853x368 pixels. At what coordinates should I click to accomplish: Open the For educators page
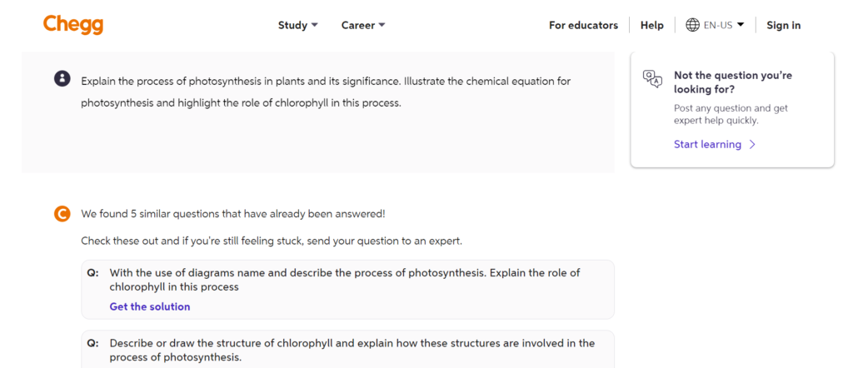coord(583,25)
